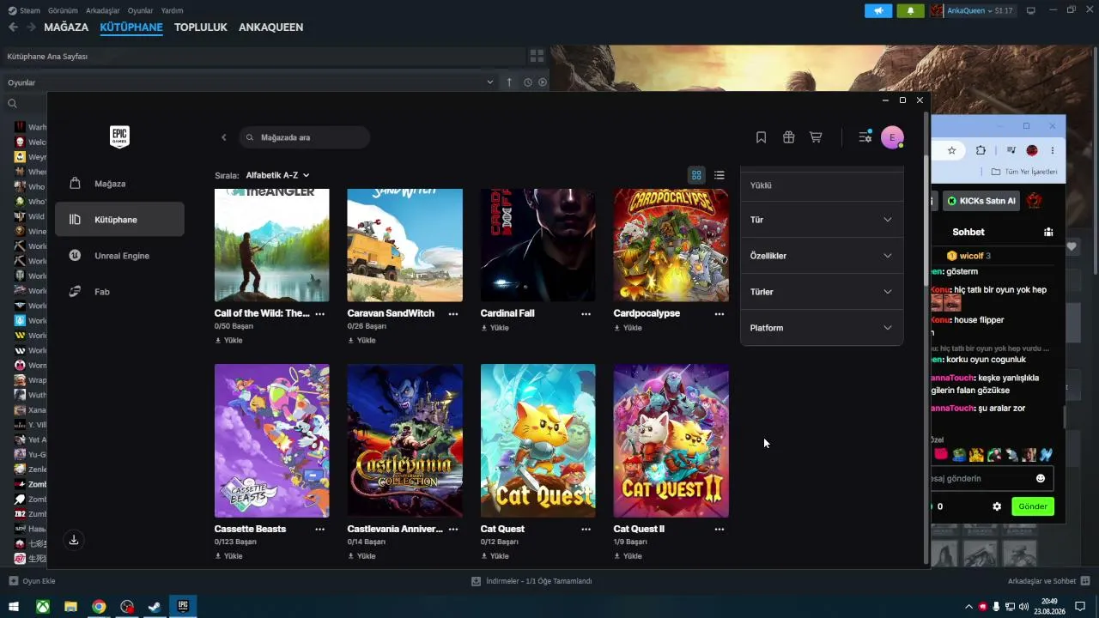Viewport: 1099px width, 618px height.
Task: Open the Mağaza store section in Epic sidebar
Action: [x=119, y=184]
